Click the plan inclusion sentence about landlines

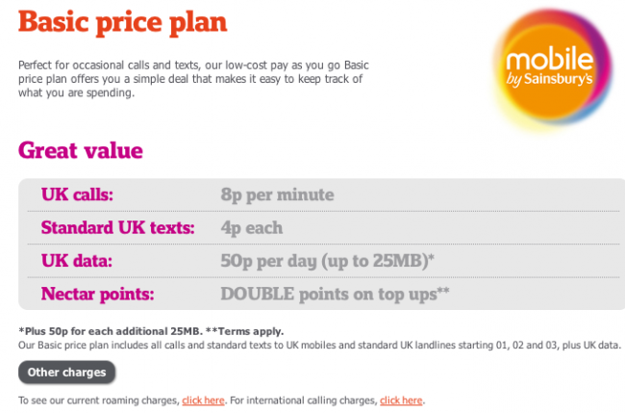point(319,346)
